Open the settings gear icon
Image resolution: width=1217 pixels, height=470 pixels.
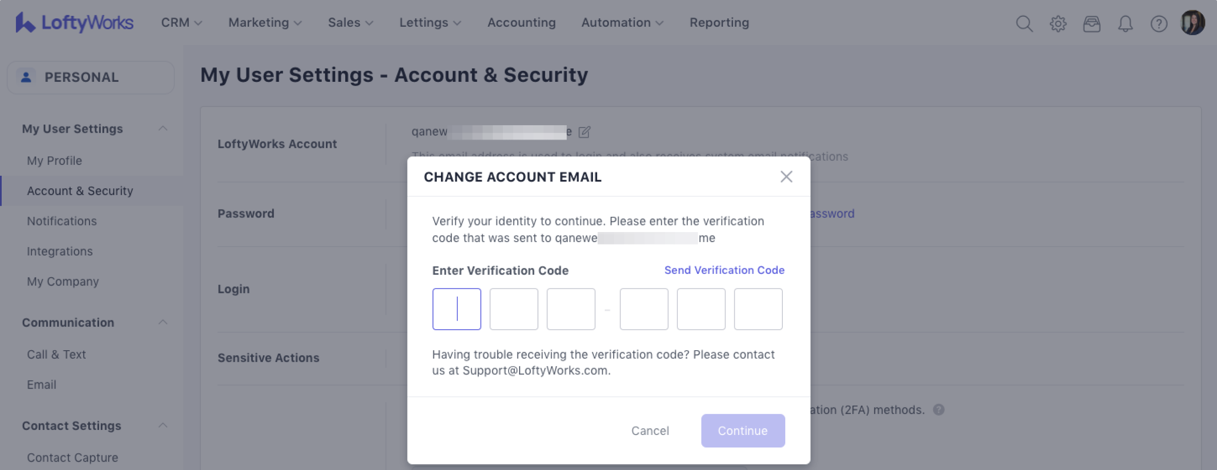coord(1058,23)
